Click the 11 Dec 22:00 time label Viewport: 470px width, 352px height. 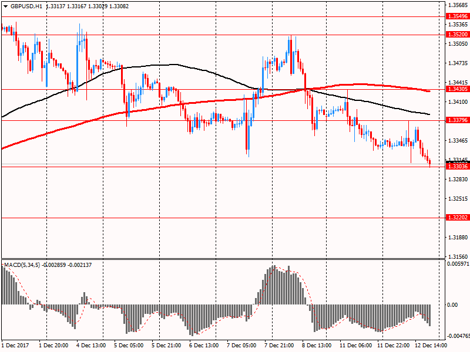393,346
